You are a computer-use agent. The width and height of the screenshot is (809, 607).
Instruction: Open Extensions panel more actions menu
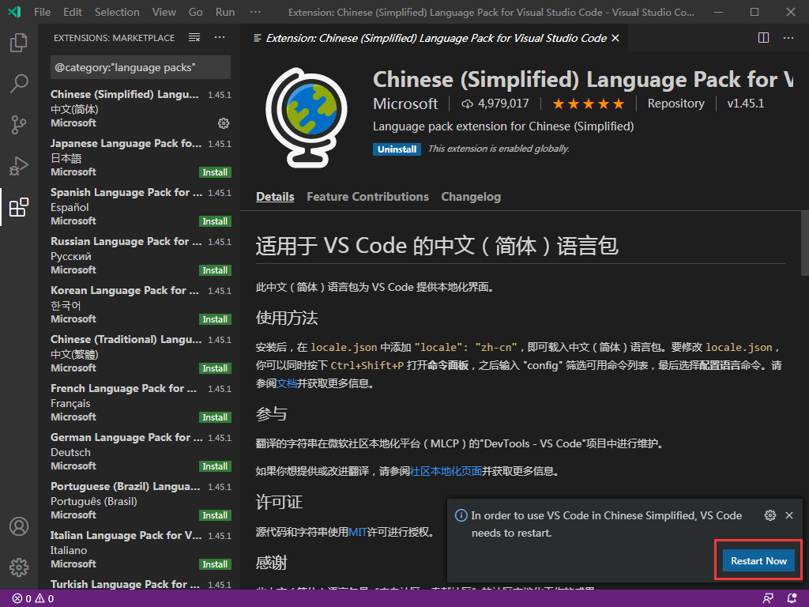coord(220,38)
